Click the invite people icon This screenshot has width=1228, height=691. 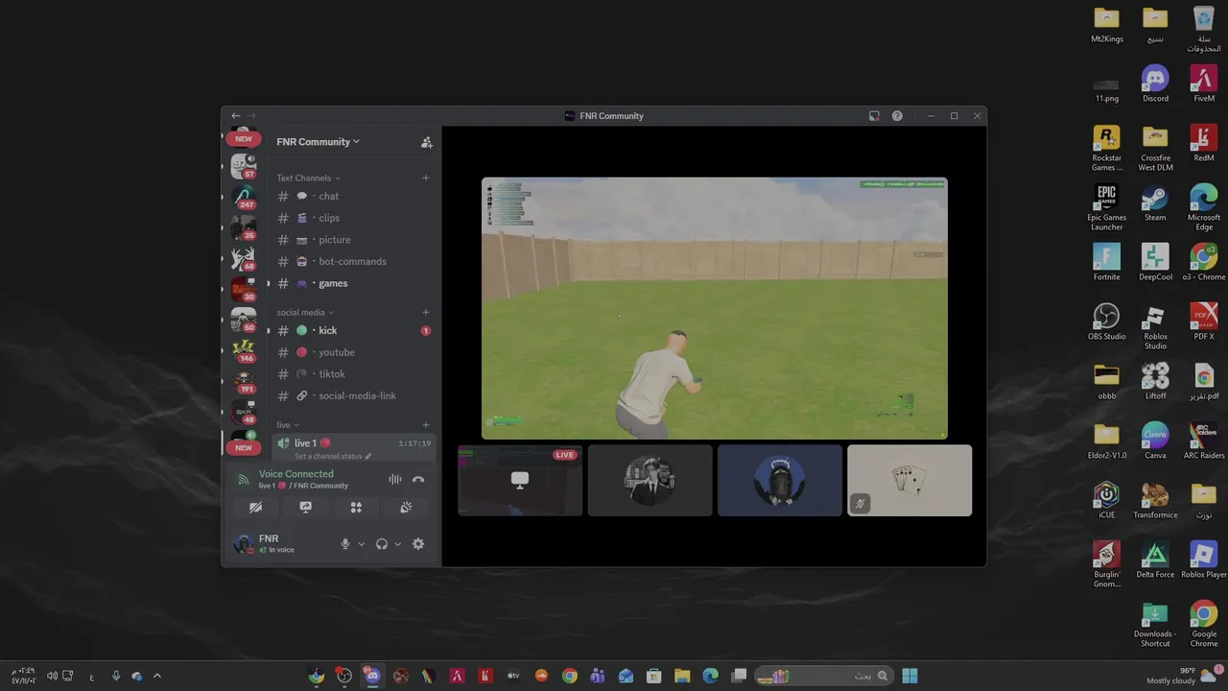426,142
